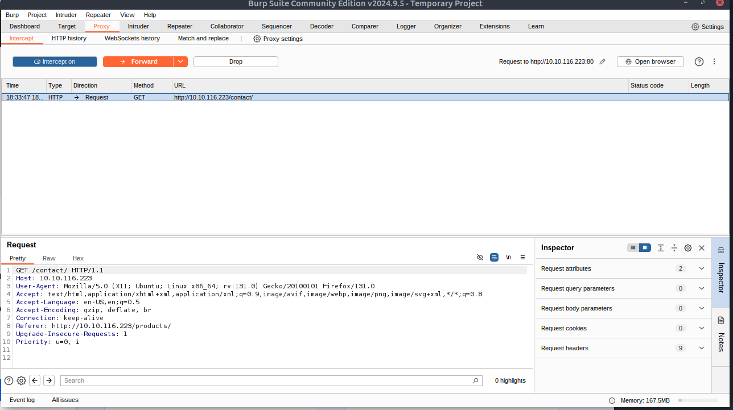
Task: Switch Inspector to right-docked layout
Action: [x=645, y=247]
